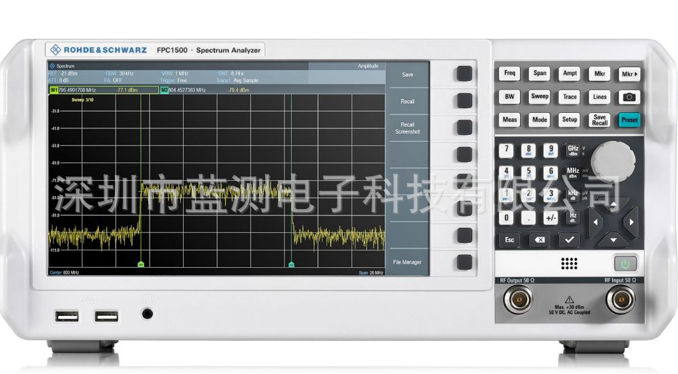Push the right arrow key

tap(631, 222)
